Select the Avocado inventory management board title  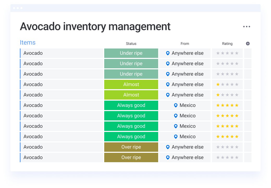(x=95, y=26)
